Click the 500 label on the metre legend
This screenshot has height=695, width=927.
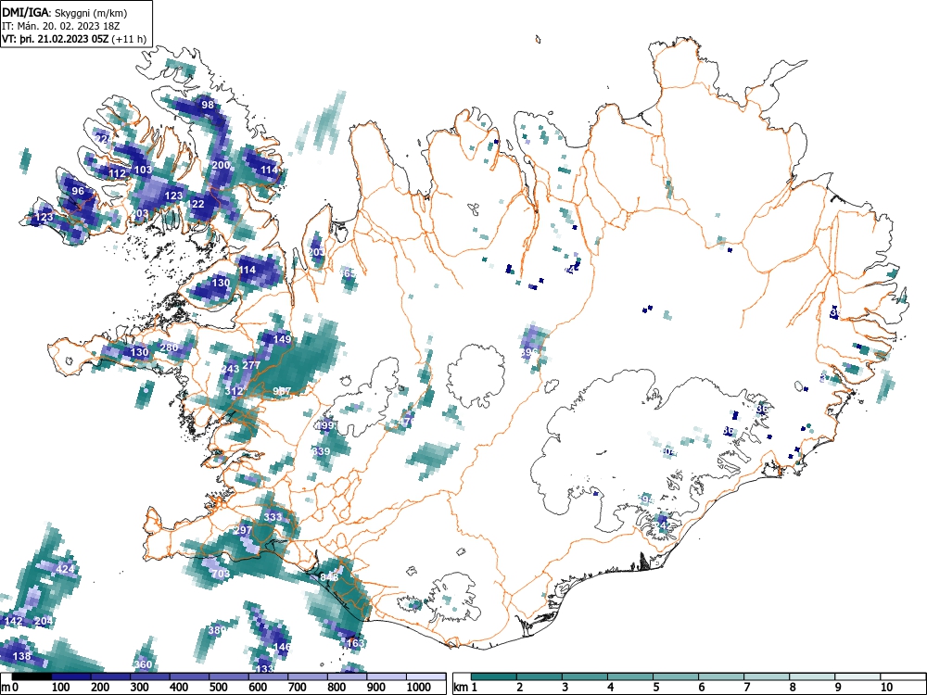tap(218, 687)
